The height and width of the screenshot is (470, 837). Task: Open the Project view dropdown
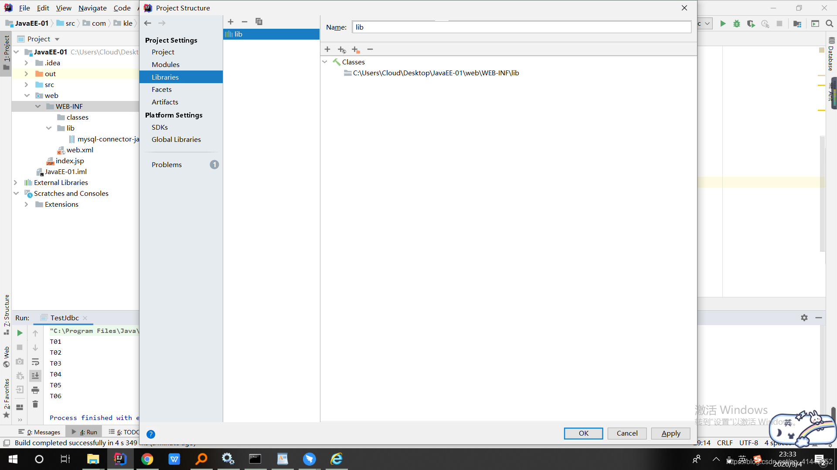57,39
